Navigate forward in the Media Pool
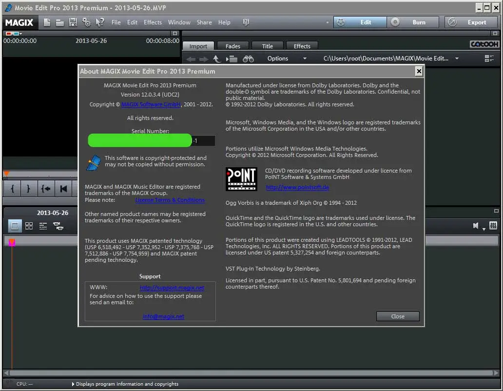This screenshot has height=391, width=503. point(204,59)
